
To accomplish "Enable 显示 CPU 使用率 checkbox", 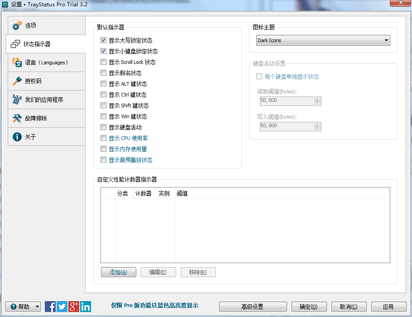I will click(104, 138).
